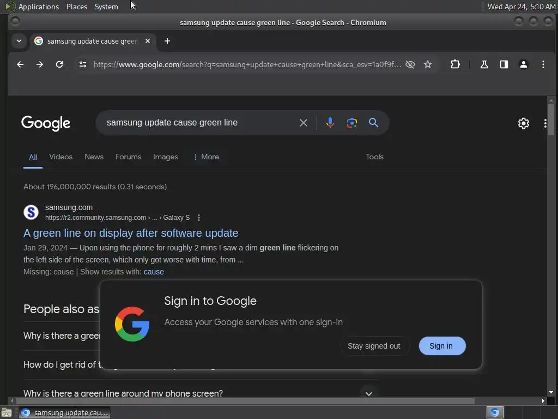Open the Google apps dots beside settings gear
Image resolution: width=558 pixels, height=419 pixels.
(545, 123)
